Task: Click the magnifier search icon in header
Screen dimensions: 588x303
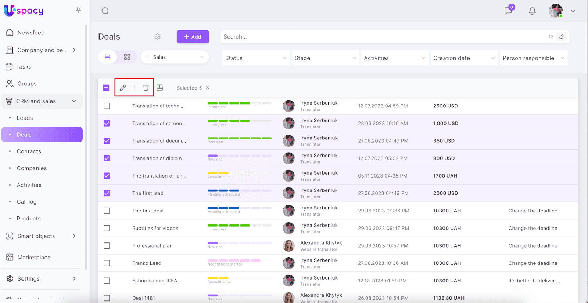Action: 105,11
